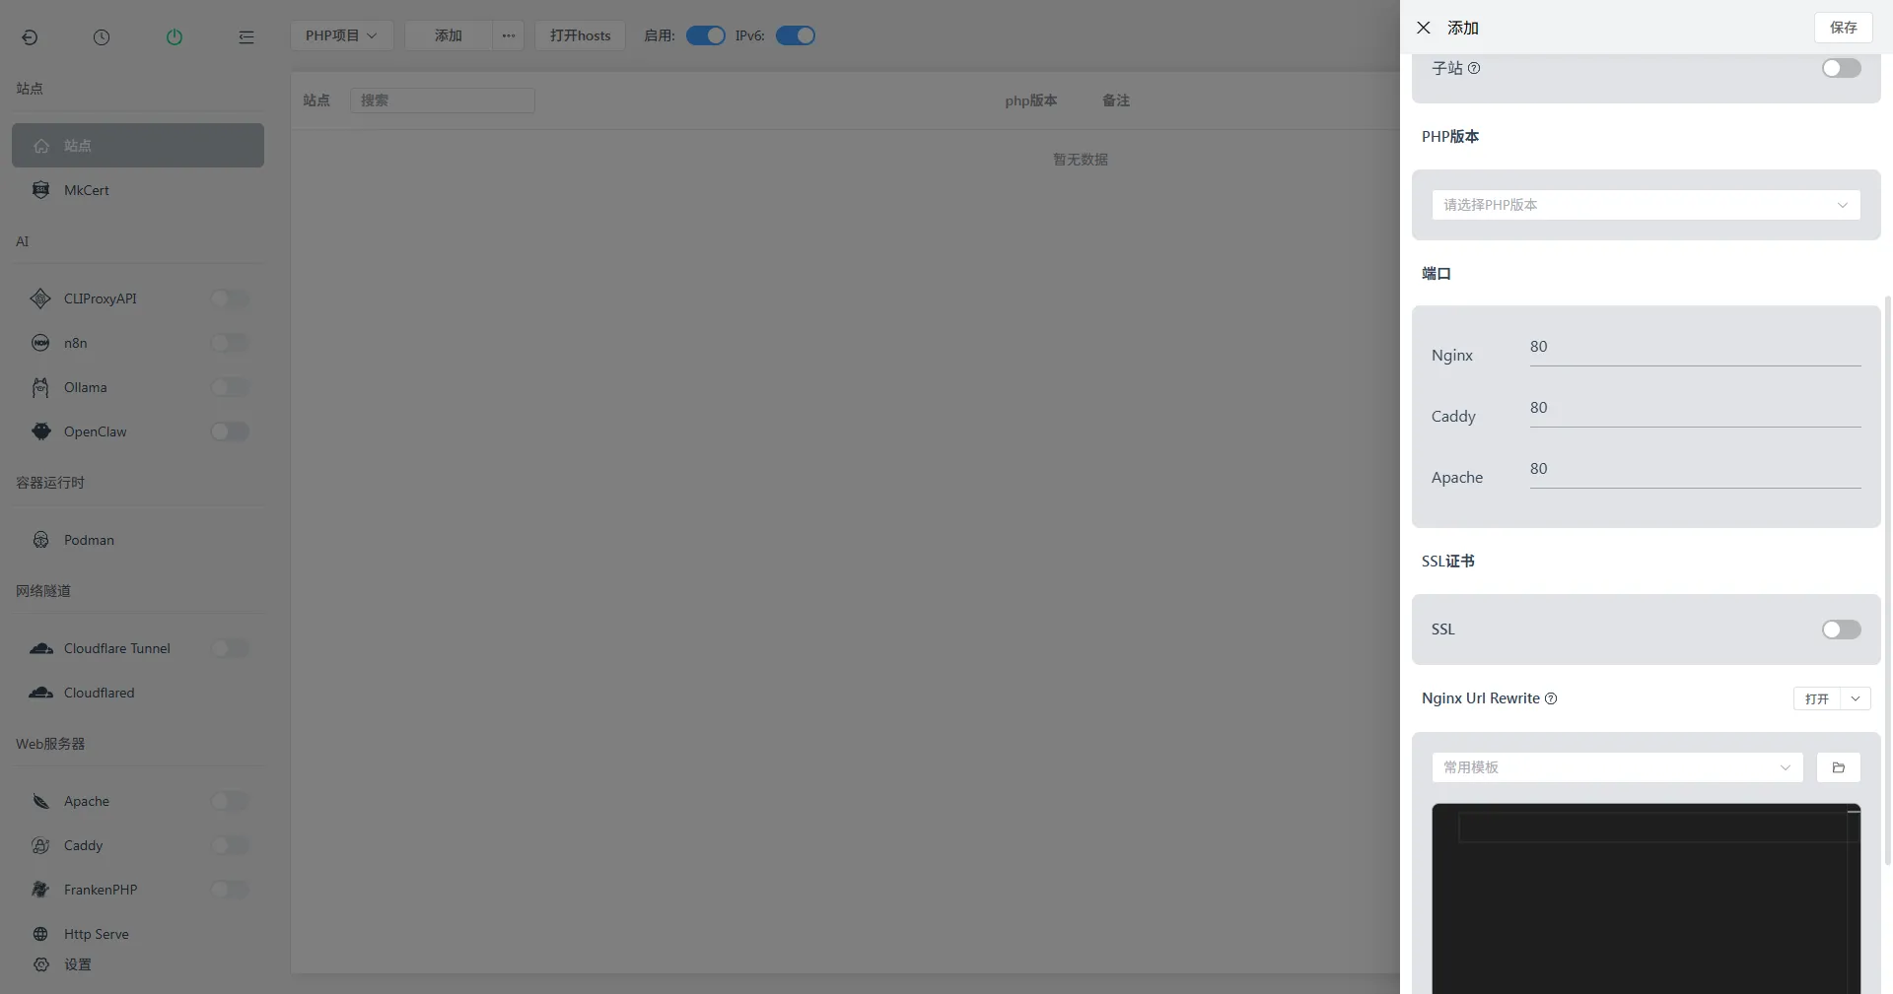Open 设置 gear icon

(40, 964)
